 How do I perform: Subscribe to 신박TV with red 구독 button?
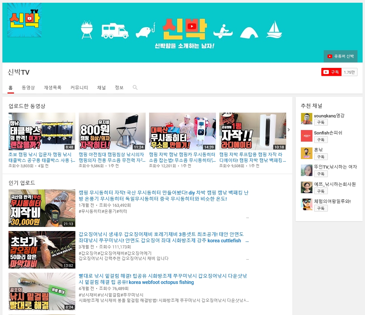tap(331, 72)
